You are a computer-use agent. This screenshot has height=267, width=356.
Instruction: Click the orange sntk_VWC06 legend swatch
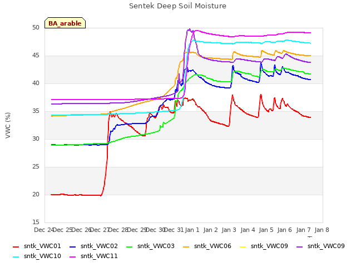click(186, 247)
